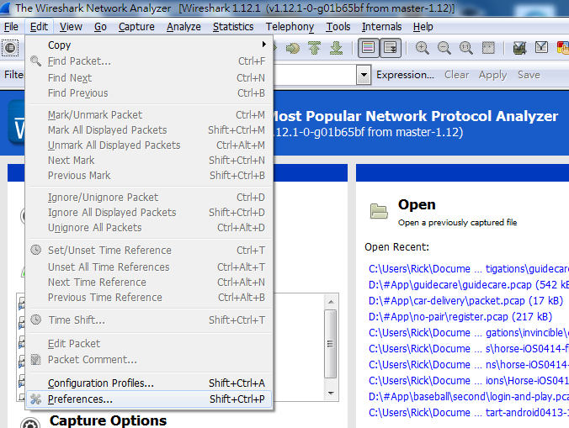Click the Zoom 100% magnifier icon
569x428 pixels.
click(x=466, y=48)
